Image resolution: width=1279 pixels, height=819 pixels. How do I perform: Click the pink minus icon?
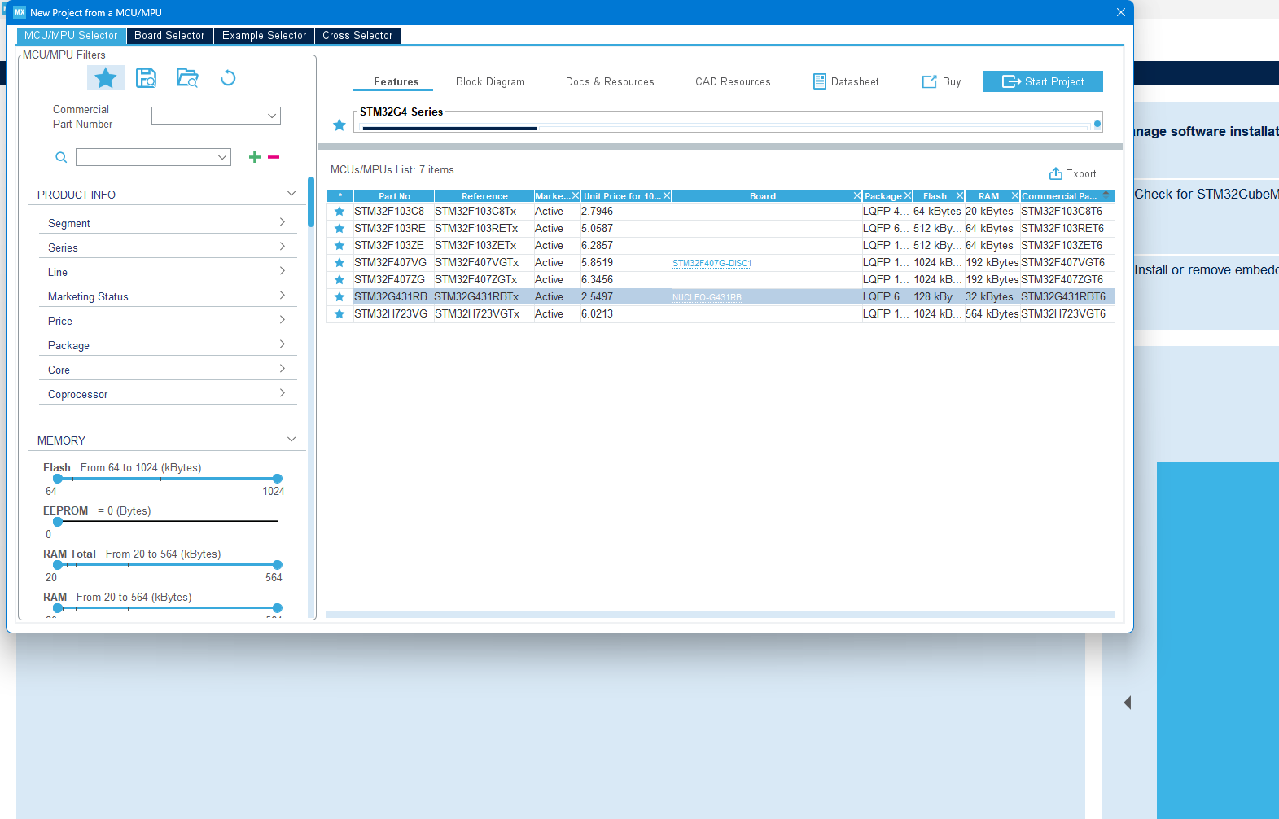point(274,157)
